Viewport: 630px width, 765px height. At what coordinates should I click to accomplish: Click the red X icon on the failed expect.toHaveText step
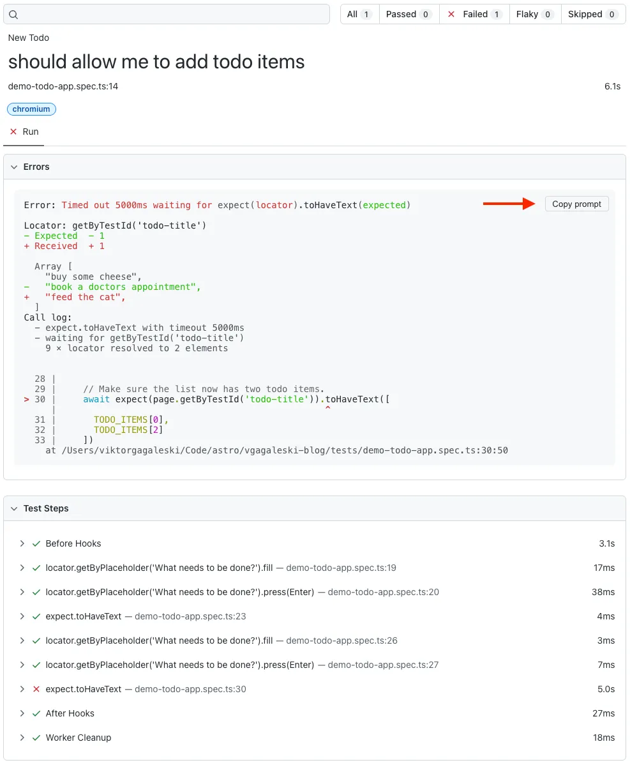point(36,689)
